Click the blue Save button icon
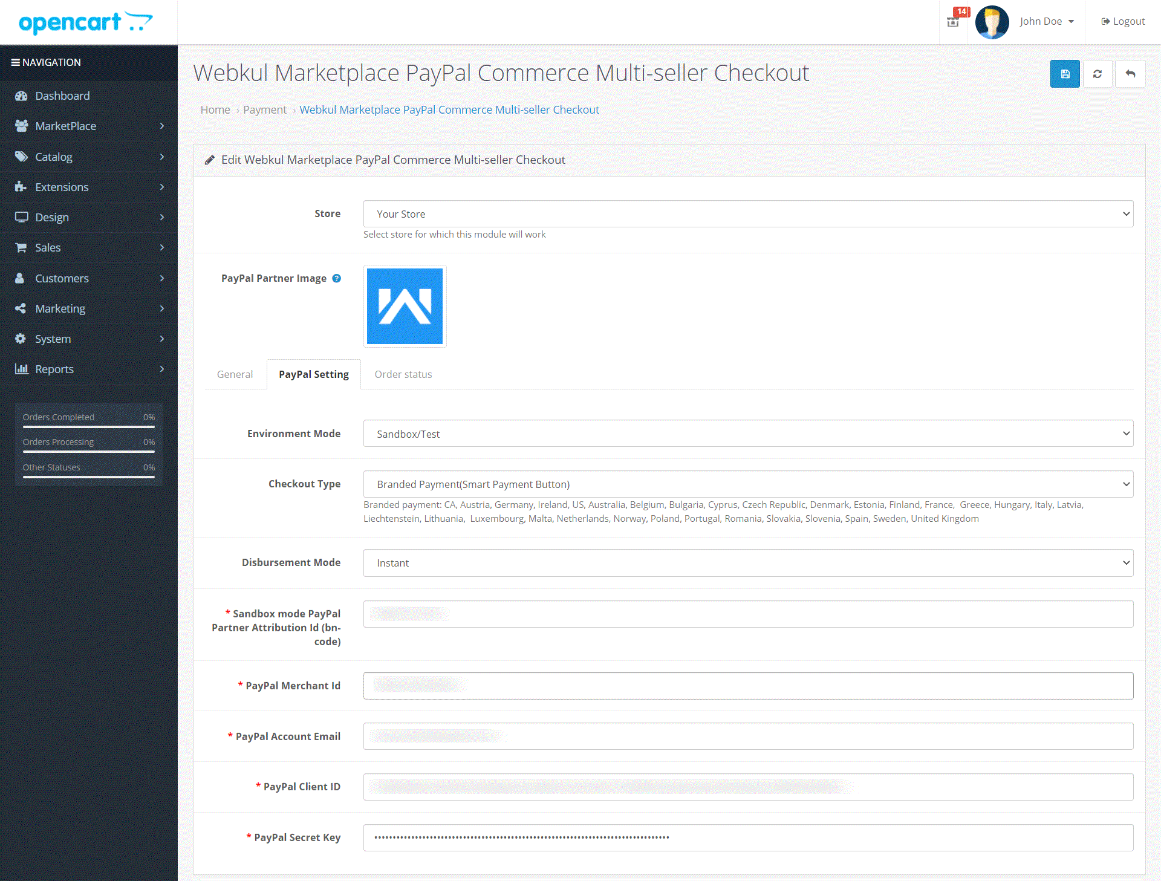Viewport: 1161px width, 881px height. (x=1064, y=74)
